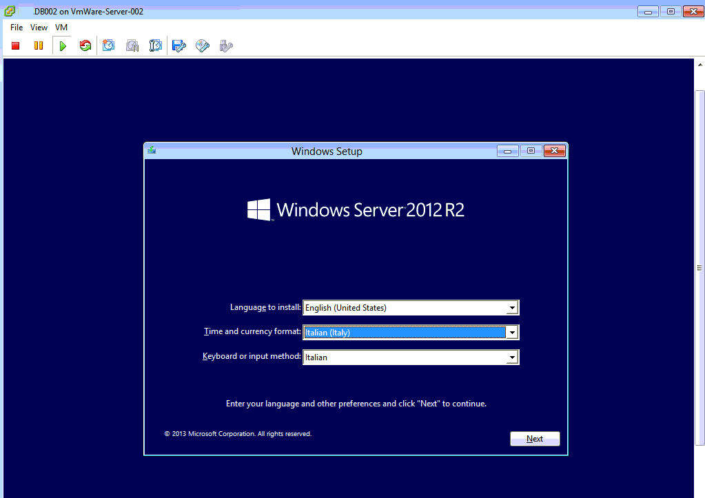Click the 'Windows Setup' dialog title

(327, 152)
